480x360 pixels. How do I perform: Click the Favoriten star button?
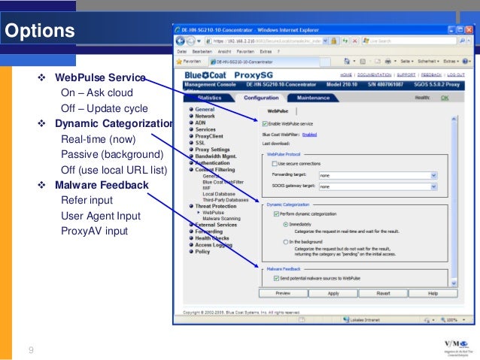(x=189, y=62)
